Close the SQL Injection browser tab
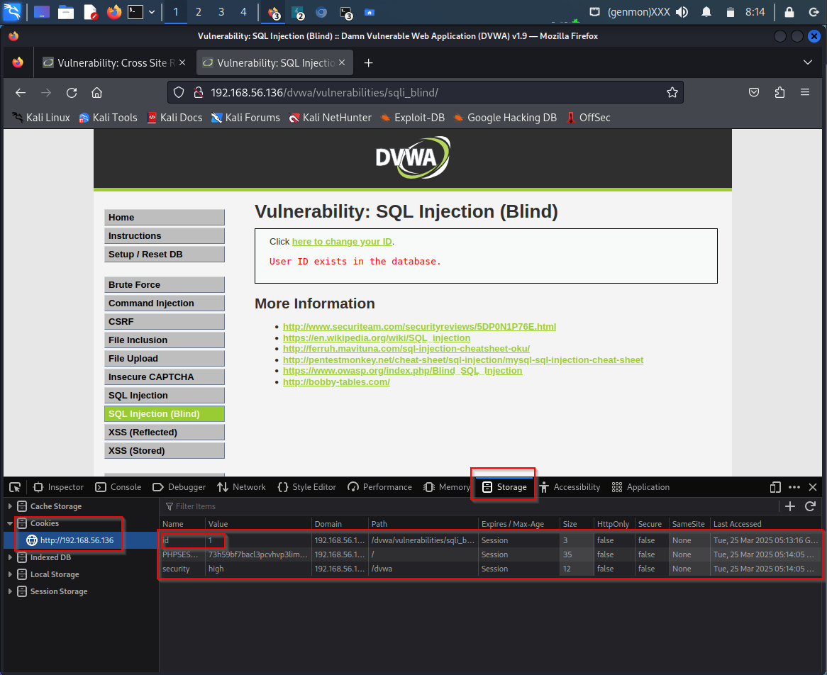Image resolution: width=827 pixels, height=675 pixels. coord(342,62)
